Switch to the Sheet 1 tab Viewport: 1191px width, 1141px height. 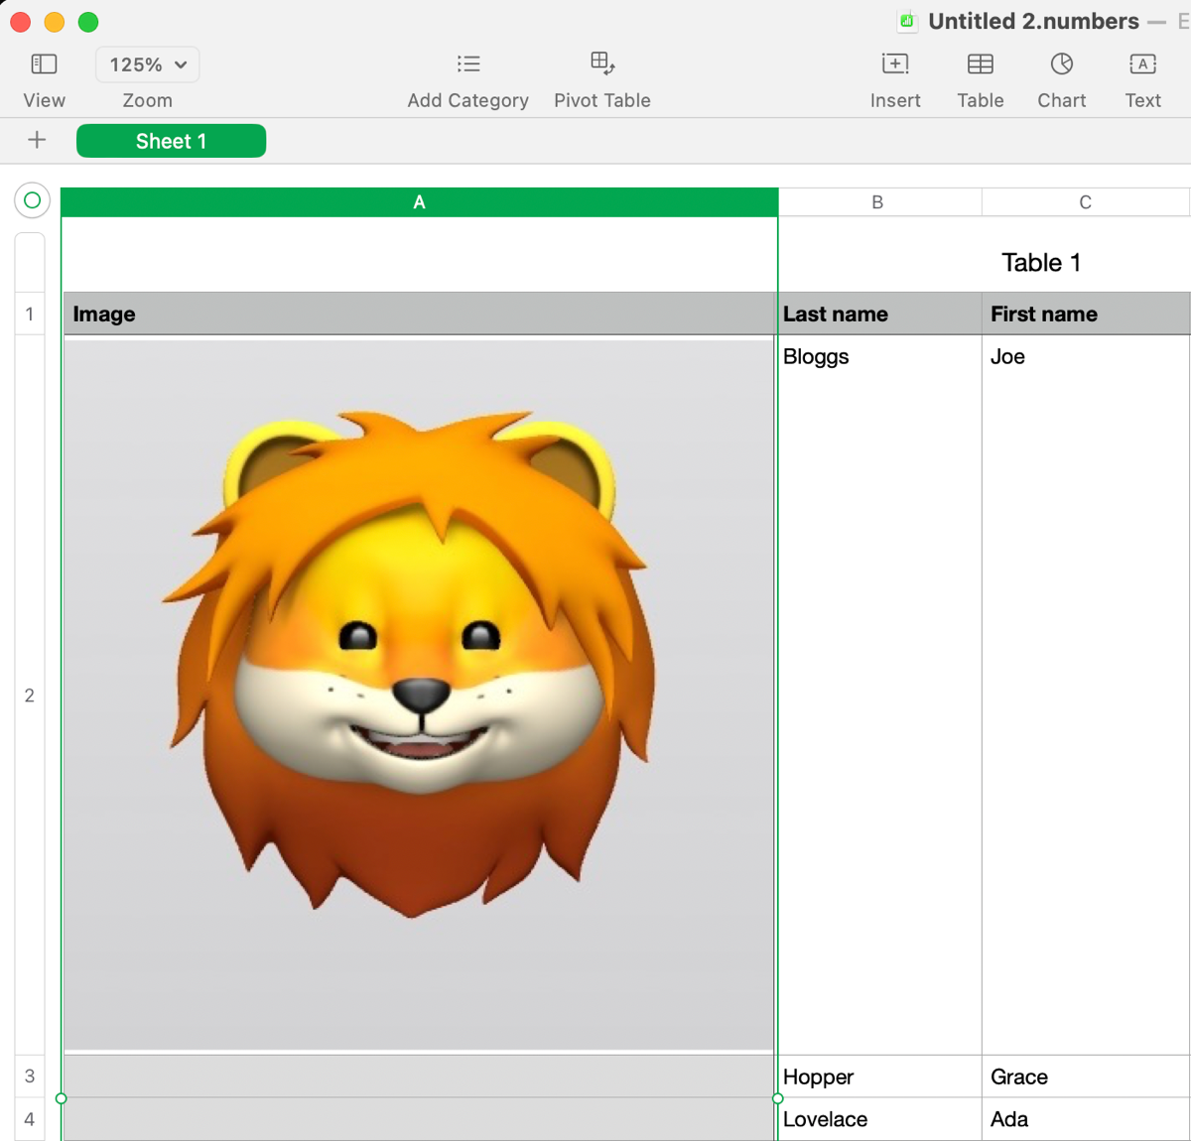point(171,141)
